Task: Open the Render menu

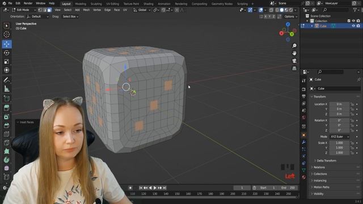Action: 28,3
